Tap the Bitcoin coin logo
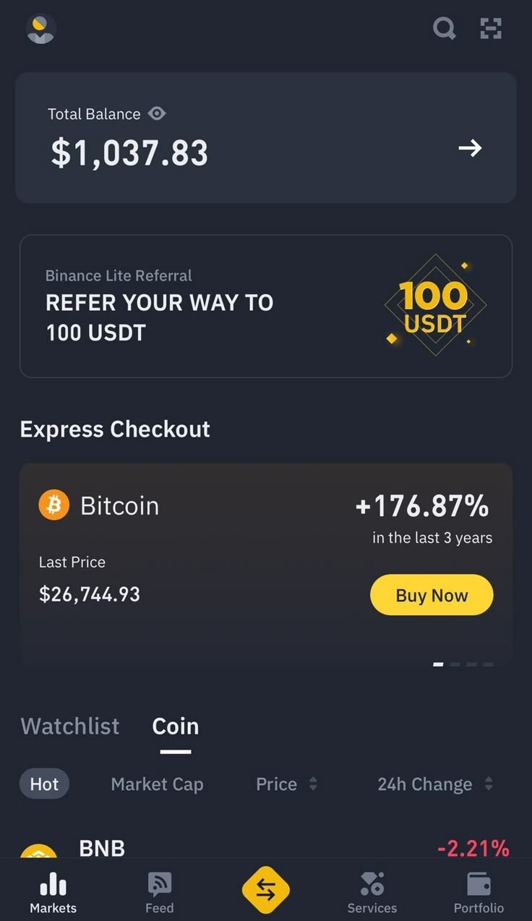 click(53, 505)
